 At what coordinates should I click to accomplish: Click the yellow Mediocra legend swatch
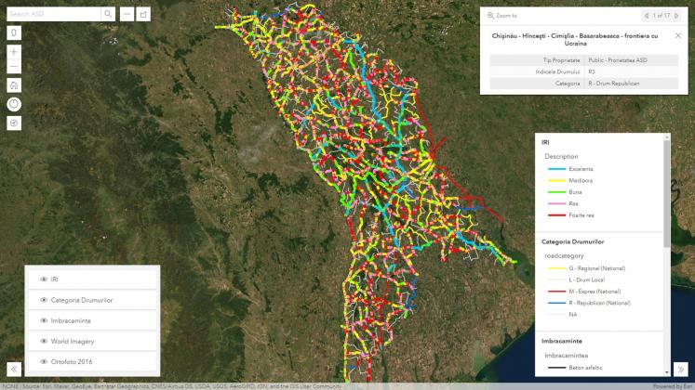coord(556,180)
